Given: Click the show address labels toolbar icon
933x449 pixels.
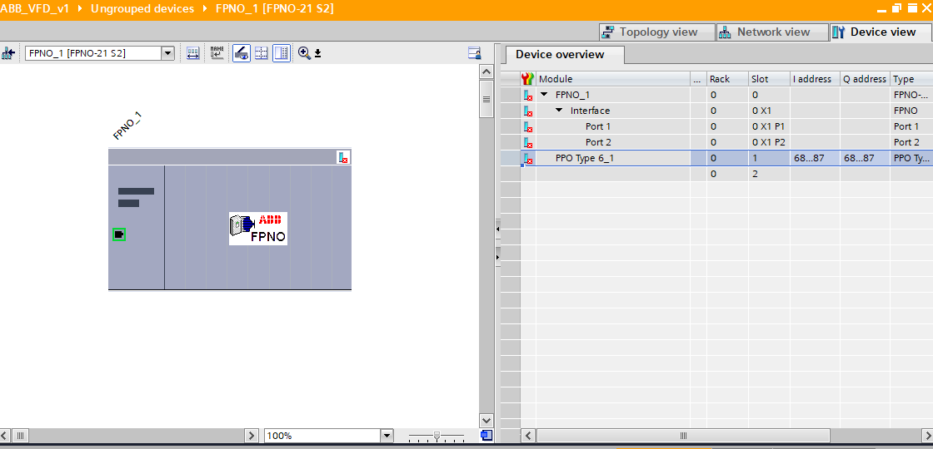Looking at the screenshot, I should pos(192,53).
